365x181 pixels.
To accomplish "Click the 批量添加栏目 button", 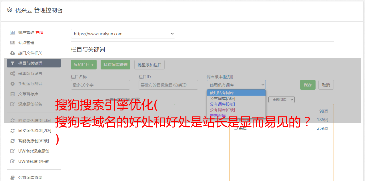I will pyautogui.click(x=149, y=65).
